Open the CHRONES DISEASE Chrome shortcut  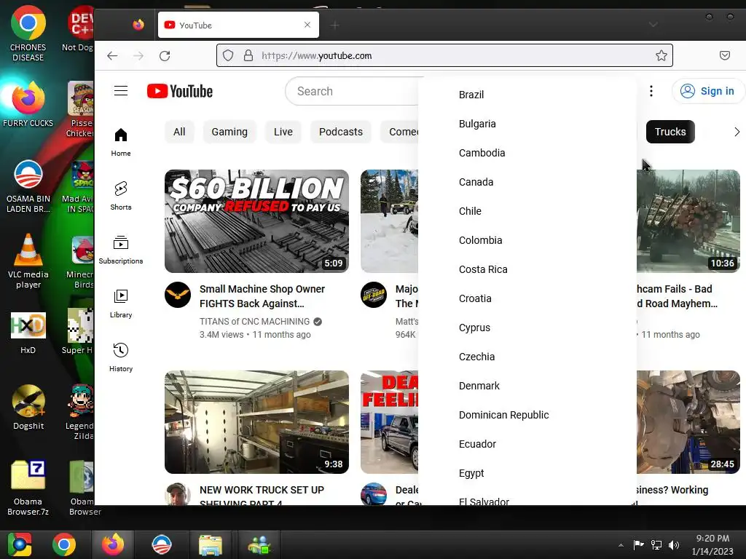click(28, 33)
